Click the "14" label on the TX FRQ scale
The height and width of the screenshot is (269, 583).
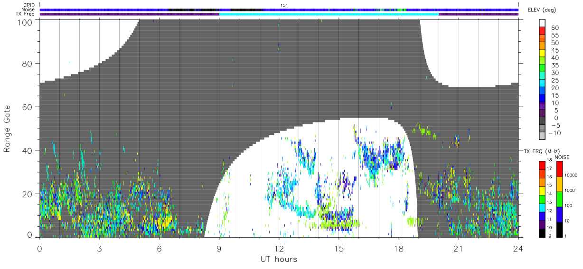coord(550,194)
